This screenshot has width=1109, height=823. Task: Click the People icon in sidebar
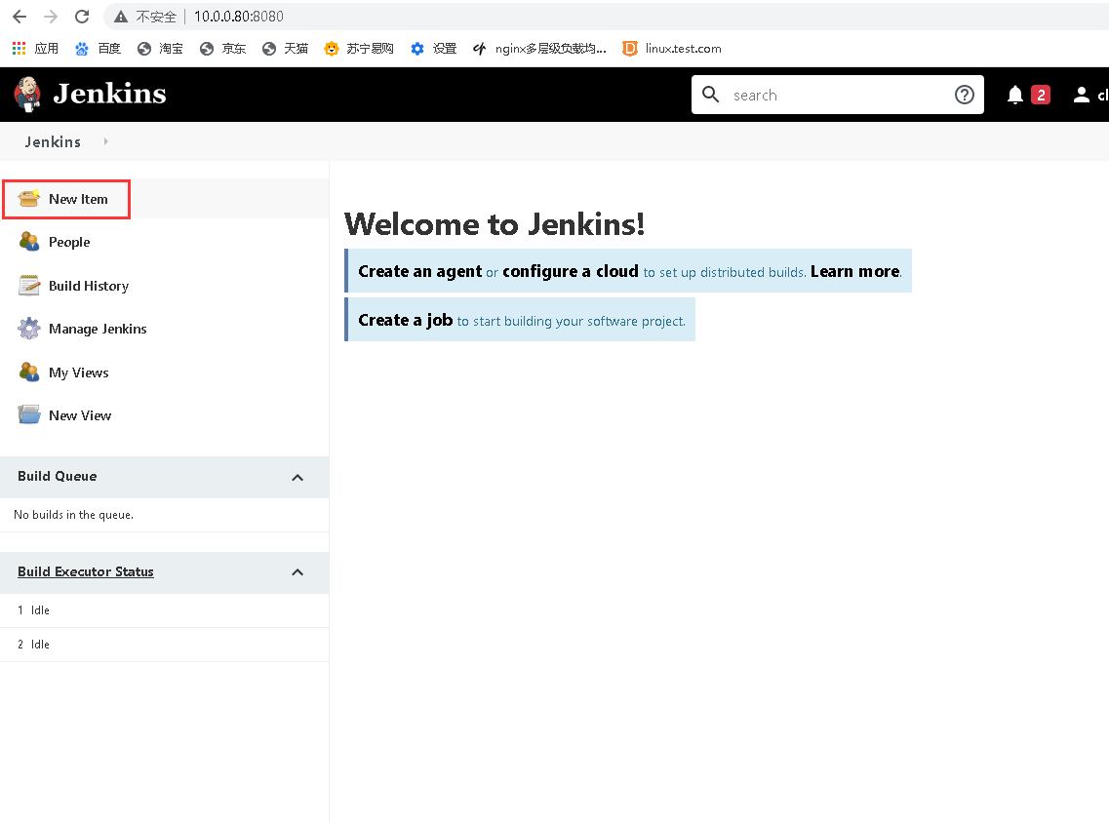coord(29,242)
